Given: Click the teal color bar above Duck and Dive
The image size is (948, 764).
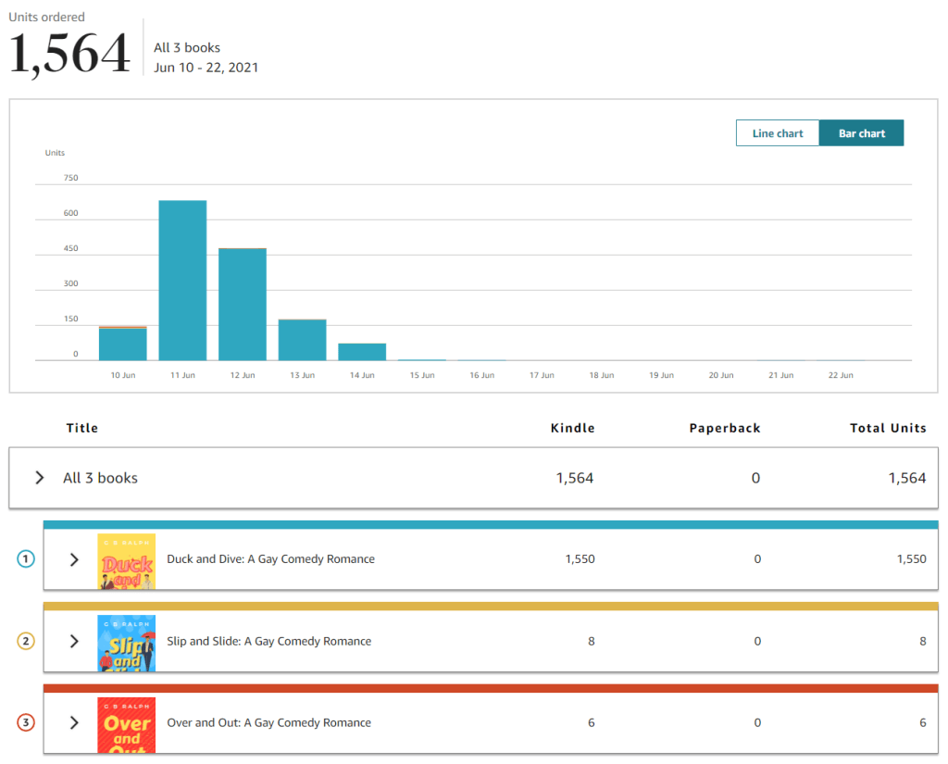Looking at the screenshot, I should (x=491, y=525).
